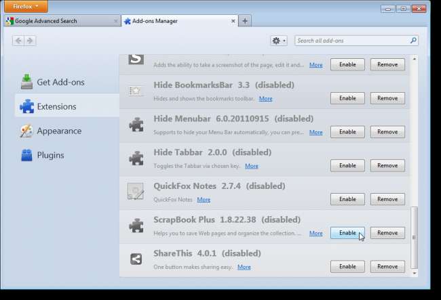Go back with the left arrow button
441x300 pixels.
(18, 41)
